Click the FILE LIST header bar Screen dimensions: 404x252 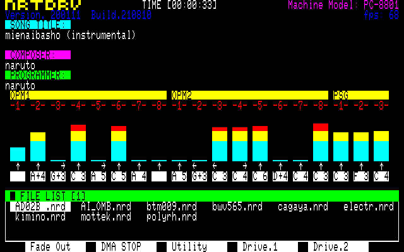coord(202,196)
